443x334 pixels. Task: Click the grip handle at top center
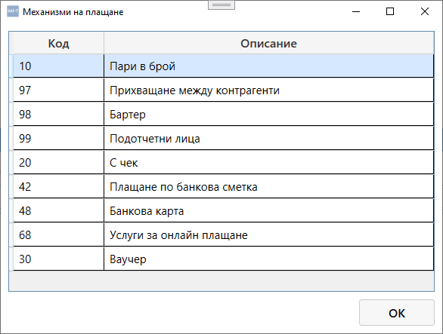coord(221,5)
